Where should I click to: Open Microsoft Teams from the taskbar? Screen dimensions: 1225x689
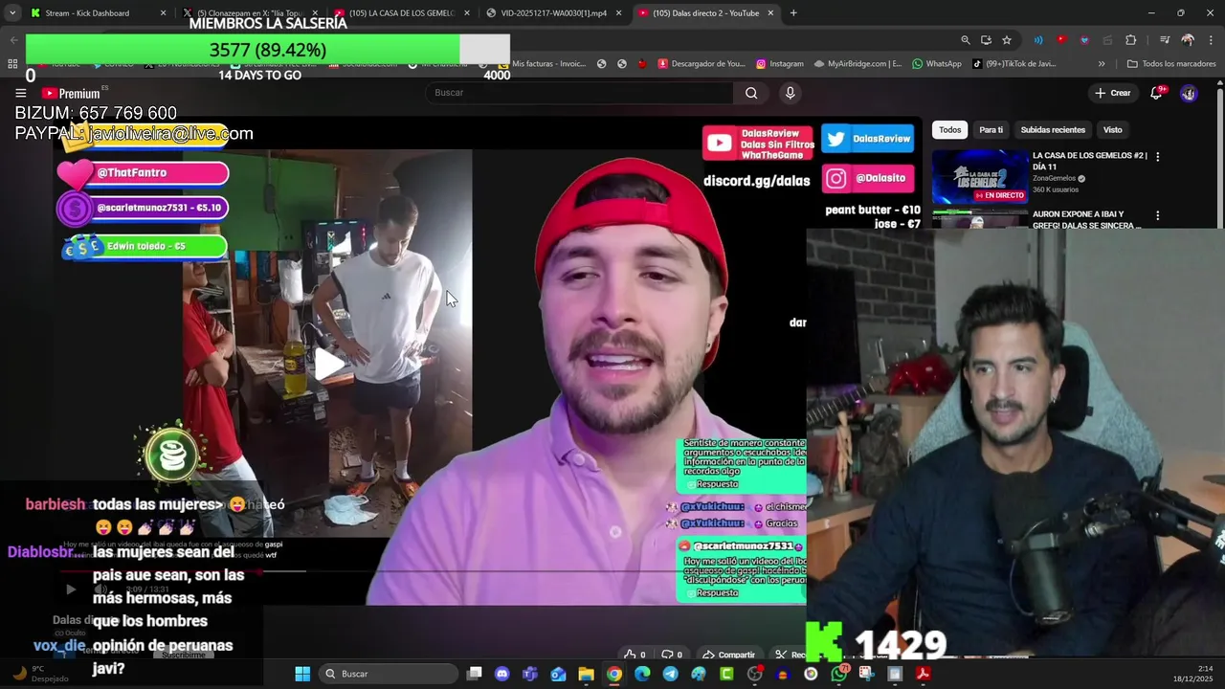[x=530, y=674]
